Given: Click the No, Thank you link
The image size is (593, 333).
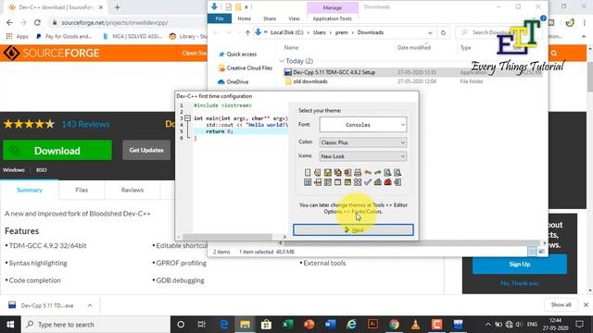Looking at the screenshot, I should (x=519, y=283).
